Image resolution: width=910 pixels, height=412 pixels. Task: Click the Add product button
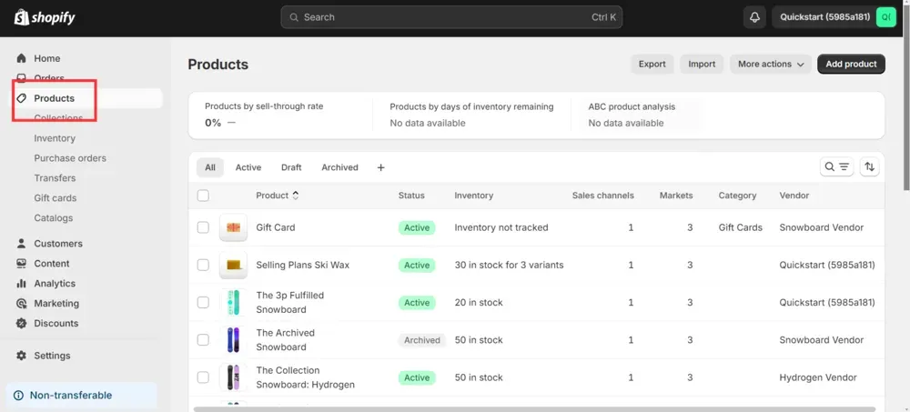point(852,64)
